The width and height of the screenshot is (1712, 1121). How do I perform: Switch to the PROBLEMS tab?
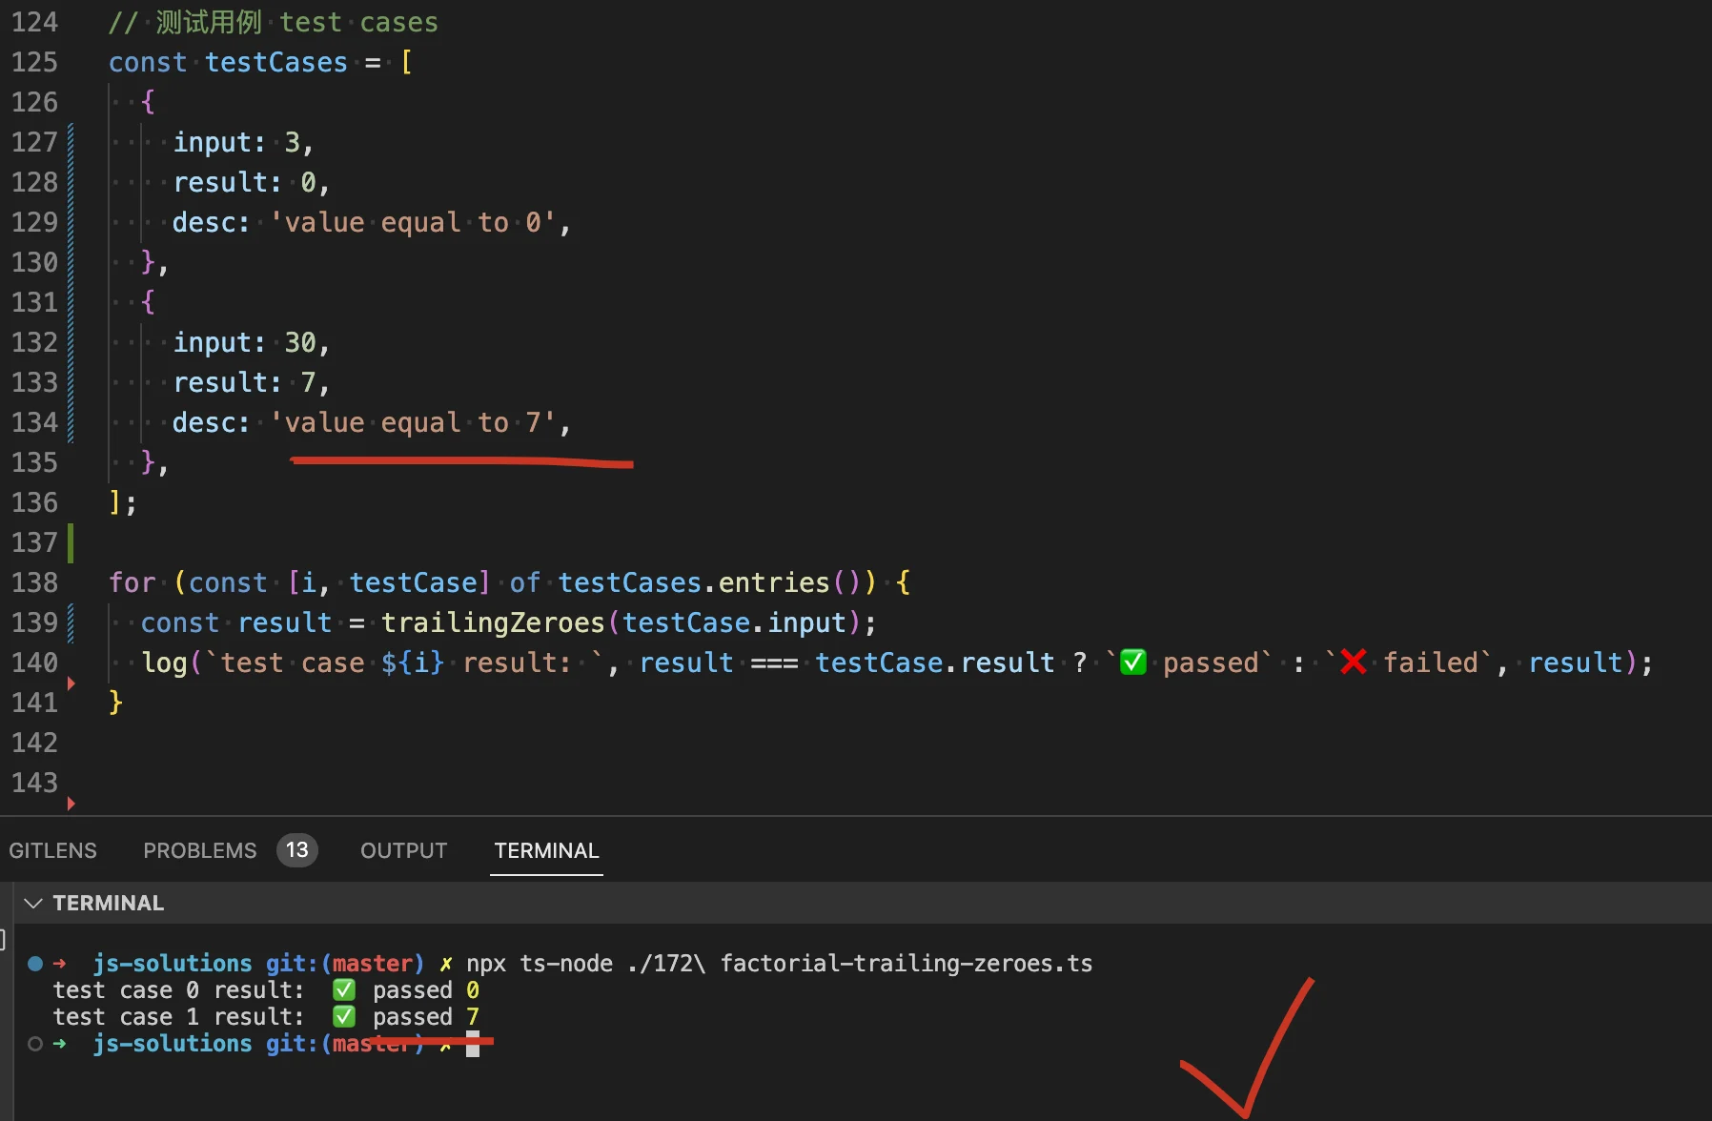click(200, 850)
